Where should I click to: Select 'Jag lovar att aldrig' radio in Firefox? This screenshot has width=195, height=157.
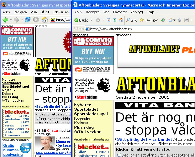point(38,118)
